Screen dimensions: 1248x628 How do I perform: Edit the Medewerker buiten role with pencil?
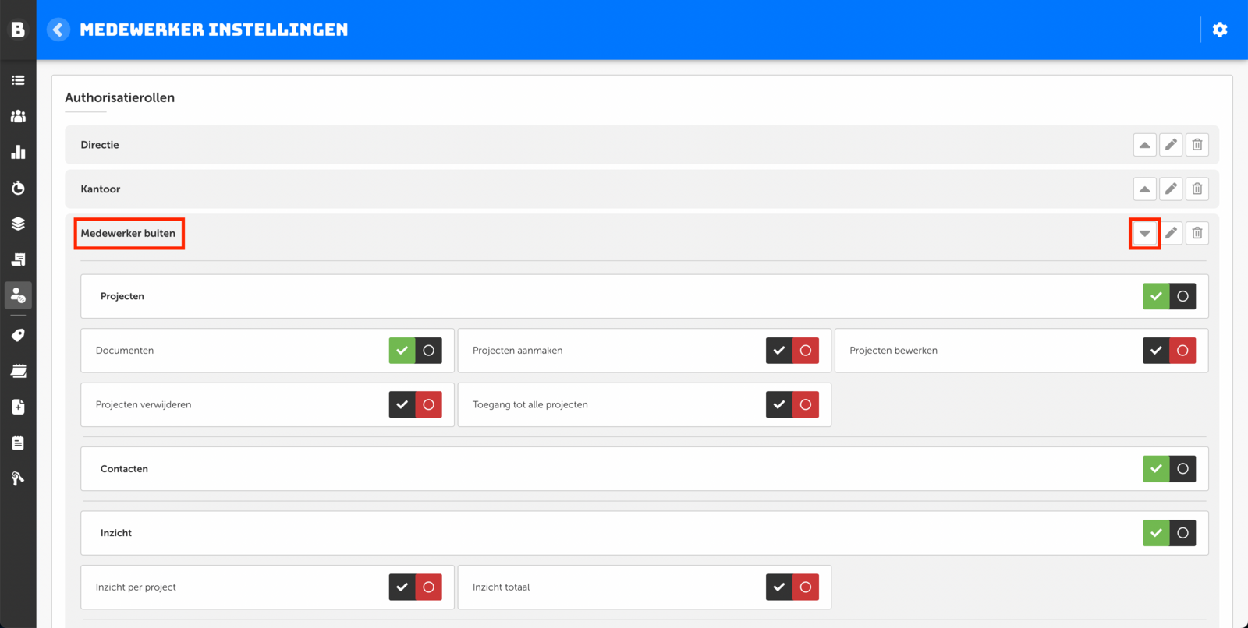[x=1171, y=233]
